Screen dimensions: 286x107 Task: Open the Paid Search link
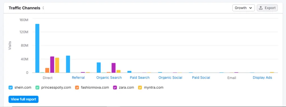[x=140, y=77]
